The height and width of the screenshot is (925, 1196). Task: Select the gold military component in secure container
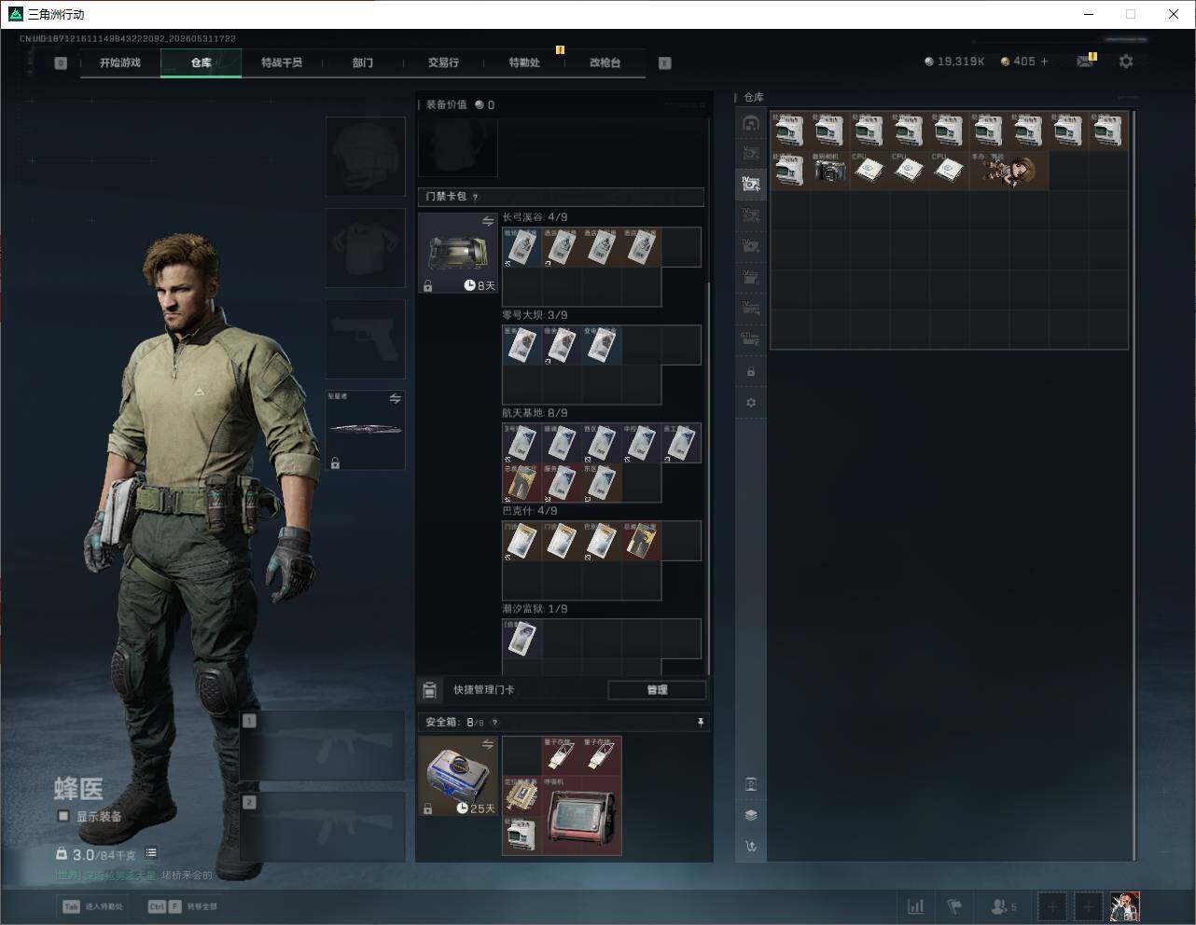click(522, 796)
